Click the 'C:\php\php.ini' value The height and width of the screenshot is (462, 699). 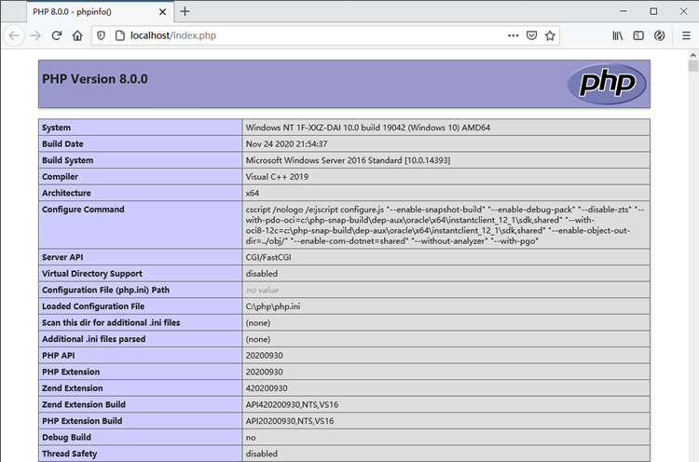[273, 306]
